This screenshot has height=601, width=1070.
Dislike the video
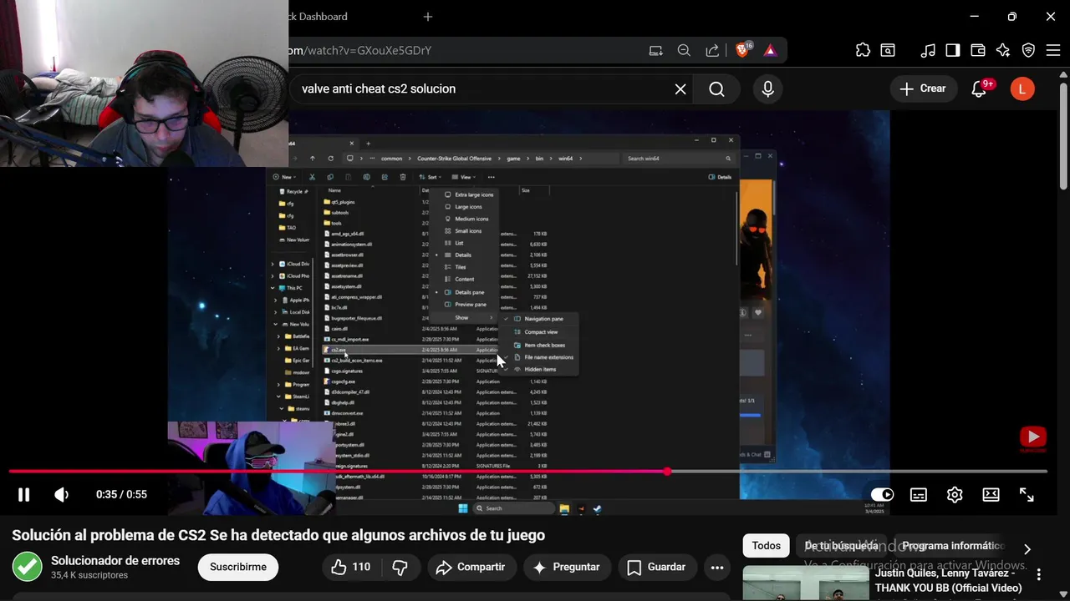tap(400, 567)
